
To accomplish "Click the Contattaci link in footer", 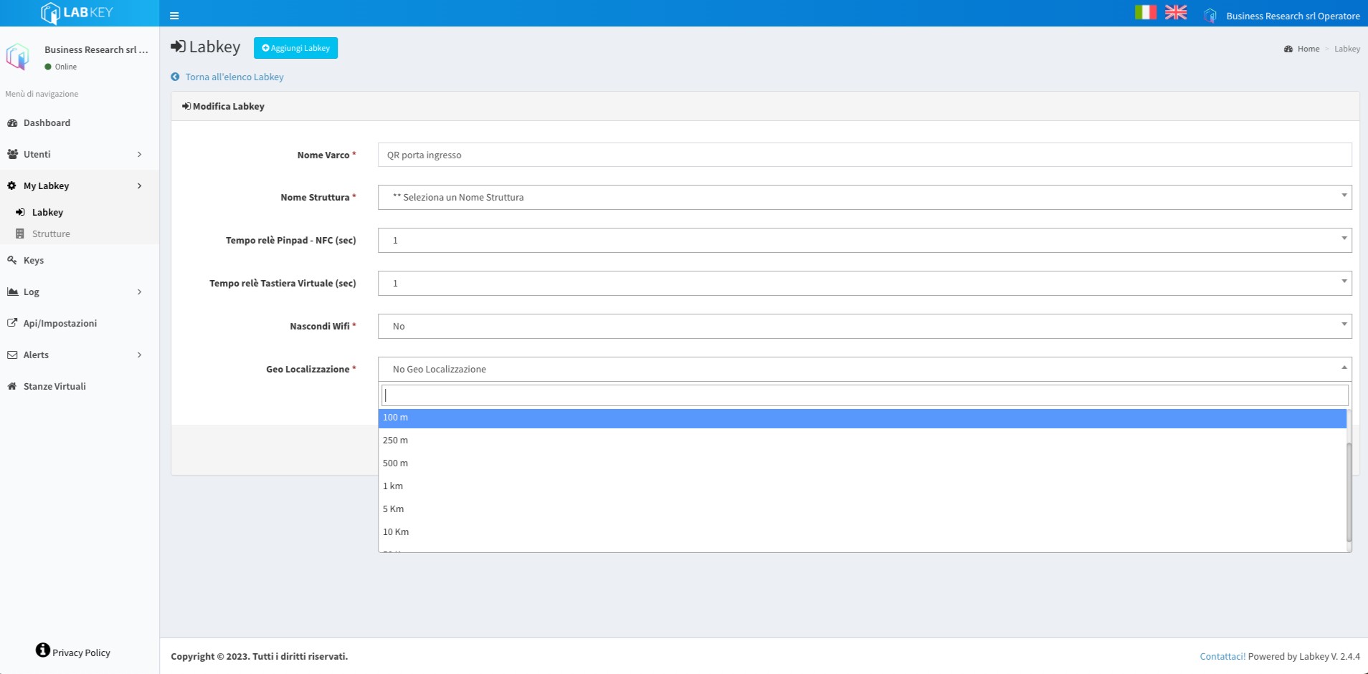I will click(x=1222, y=656).
